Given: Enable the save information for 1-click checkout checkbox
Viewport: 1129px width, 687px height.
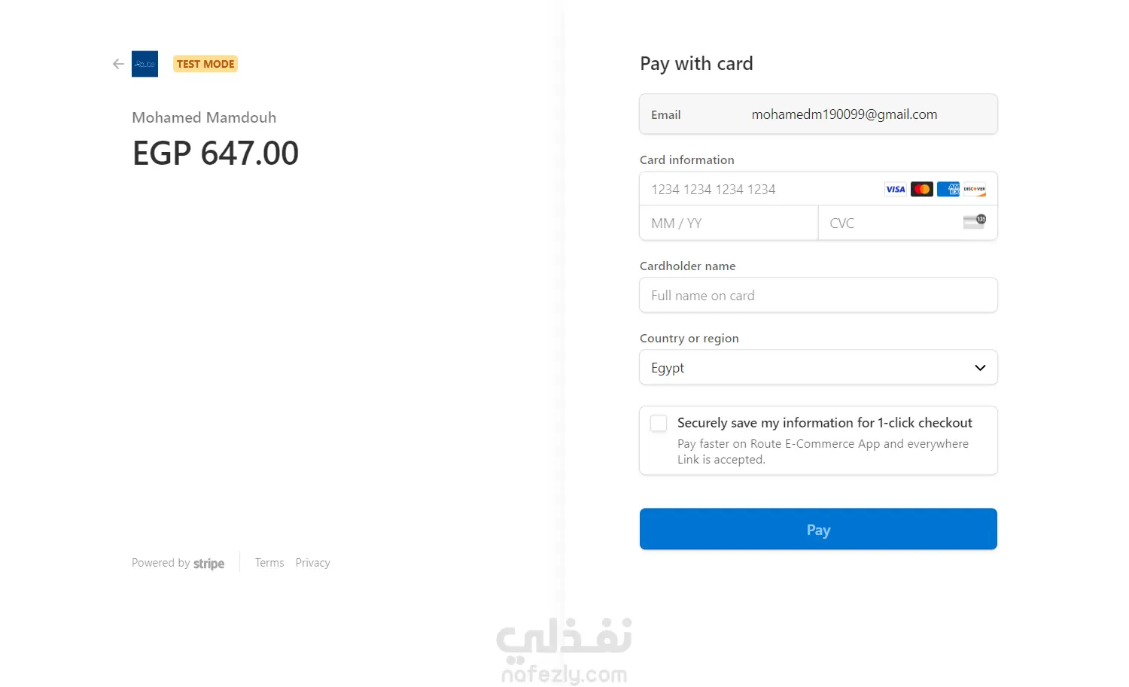Looking at the screenshot, I should pos(659,423).
